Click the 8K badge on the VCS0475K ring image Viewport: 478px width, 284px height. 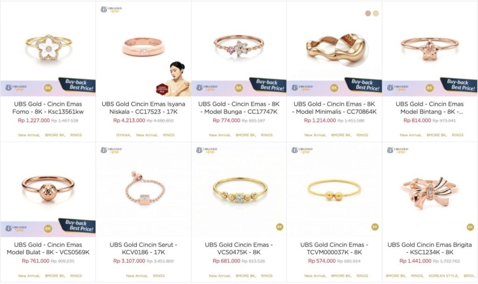point(280,227)
